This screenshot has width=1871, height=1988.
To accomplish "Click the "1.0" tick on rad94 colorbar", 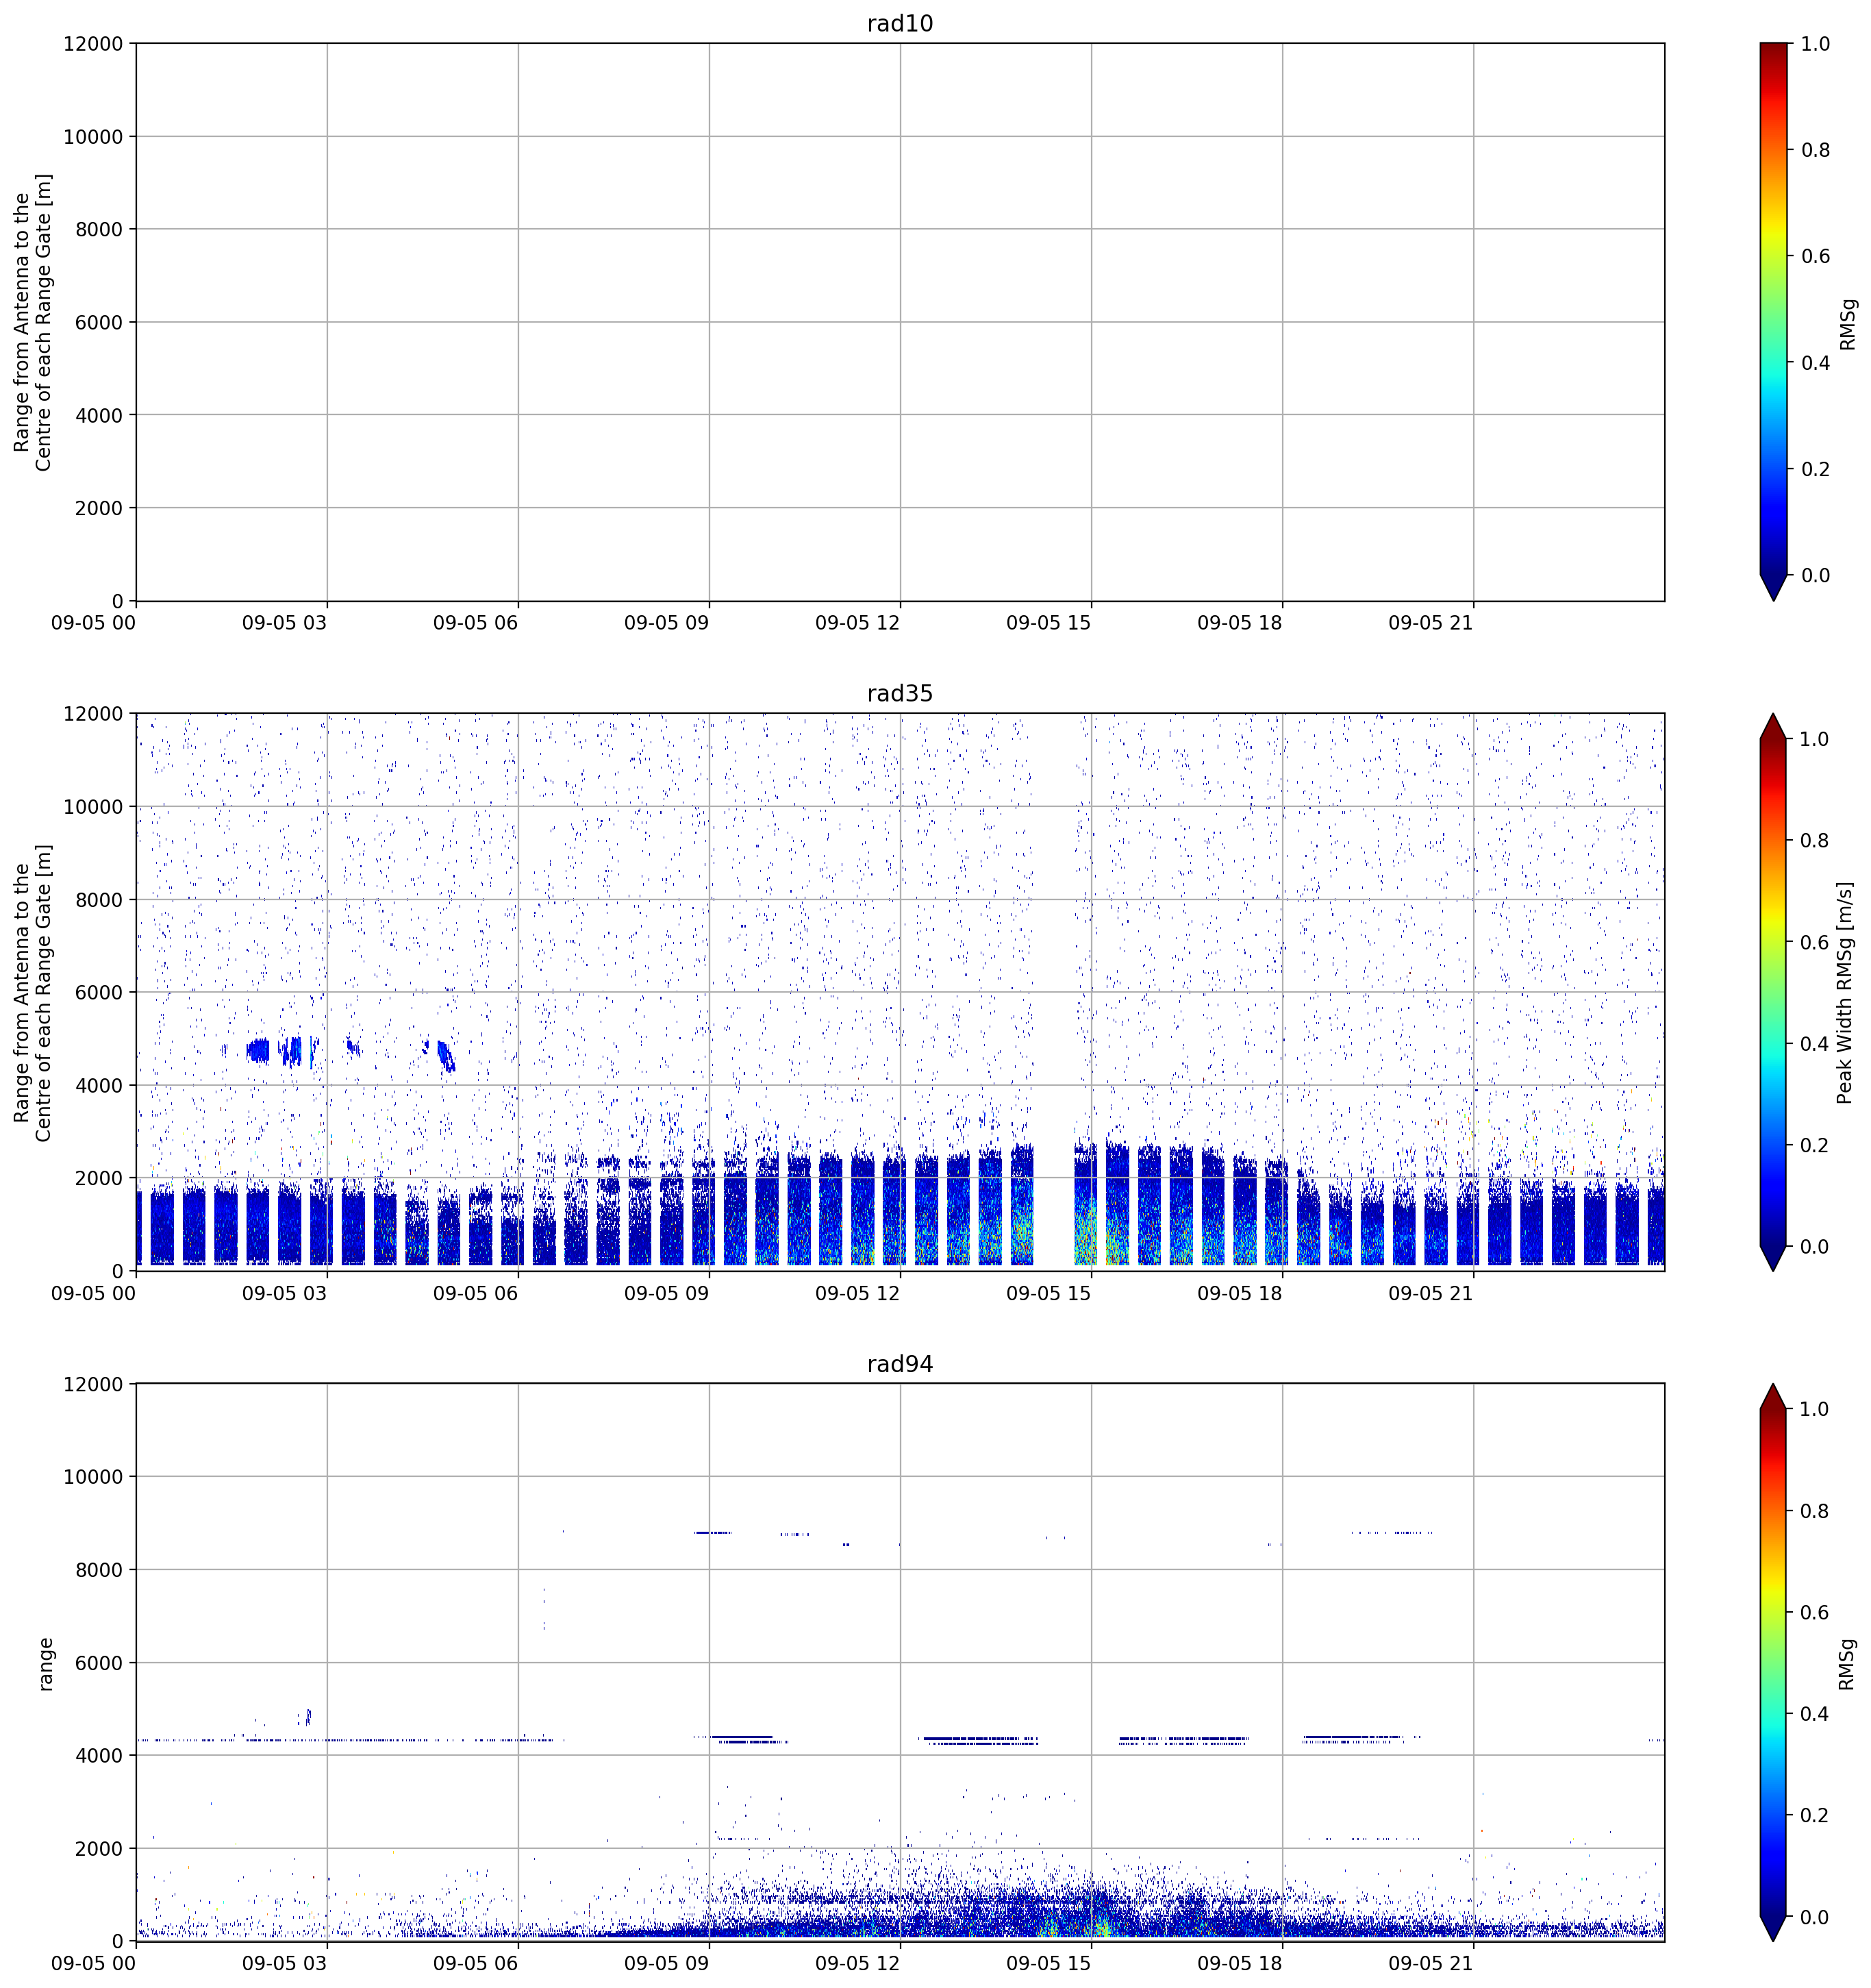I will tap(1815, 1409).
